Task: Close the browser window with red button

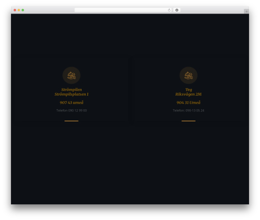Action: click(x=15, y=10)
